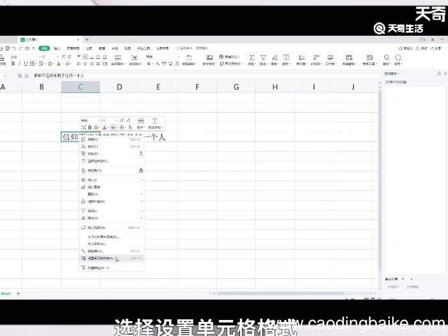Select Format Painter in context menu

[112, 170]
